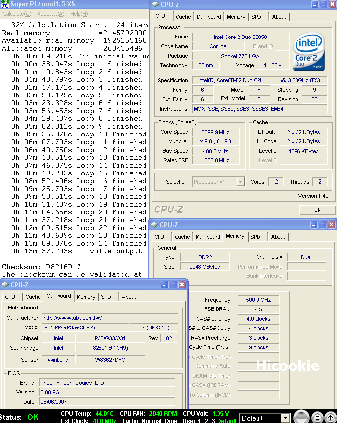This screenshot has width=337, height=423.
Task: Click the Level 2 cache 4096 KBytes value
Action: click(303, 151)
